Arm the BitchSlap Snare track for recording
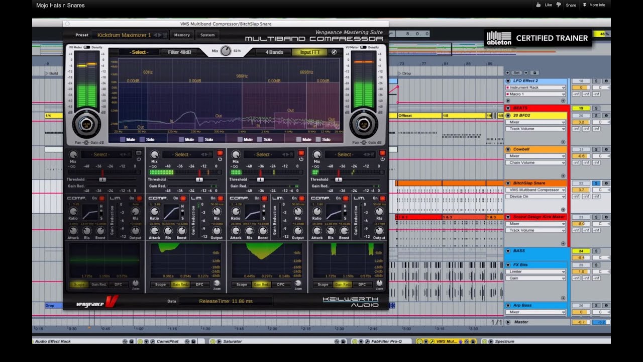The width and height of the screenshot is (643, 362). pos(606,184)
